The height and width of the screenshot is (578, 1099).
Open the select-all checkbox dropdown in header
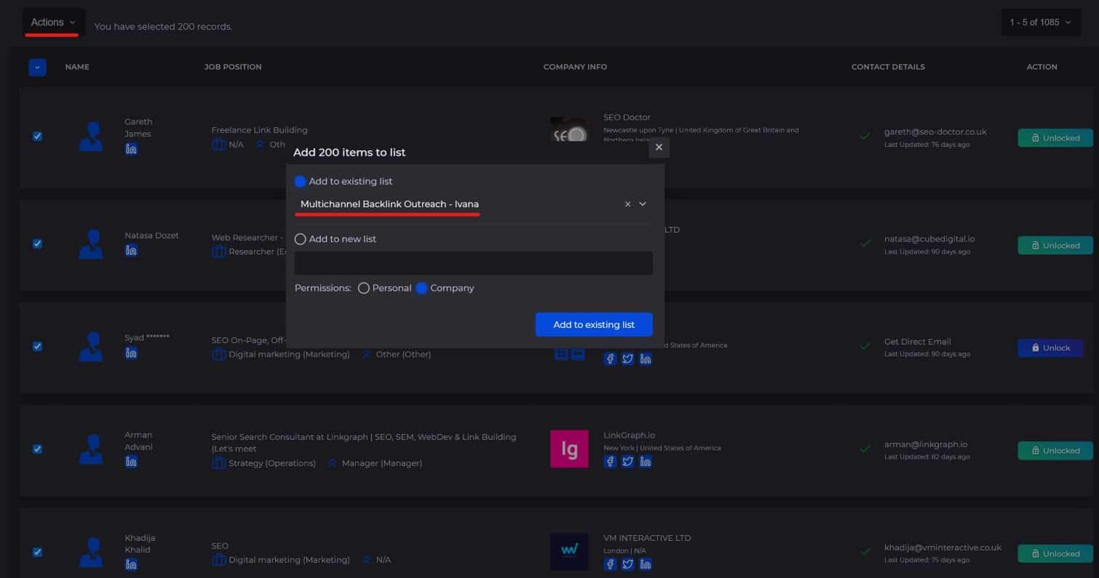37,68
